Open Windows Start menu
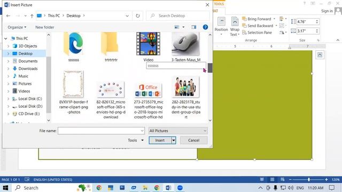The height and width of the screenshot is (192, 342). pos(5,188)
